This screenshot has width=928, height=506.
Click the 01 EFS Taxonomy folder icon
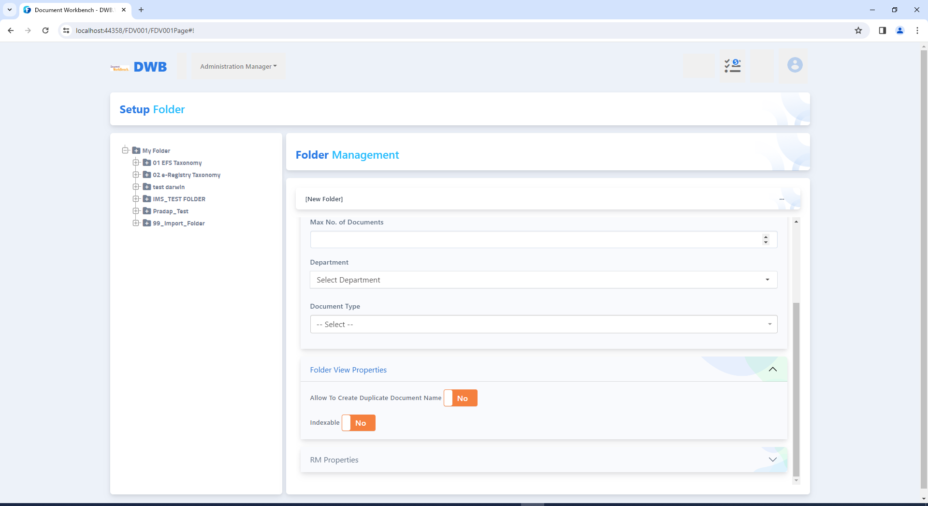click(147, 163)
